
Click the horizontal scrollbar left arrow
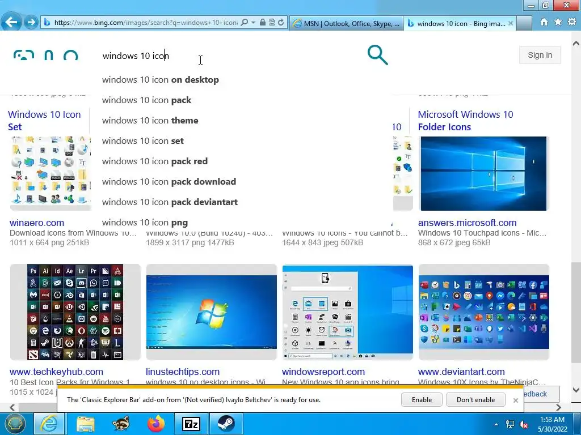(12, 407)
